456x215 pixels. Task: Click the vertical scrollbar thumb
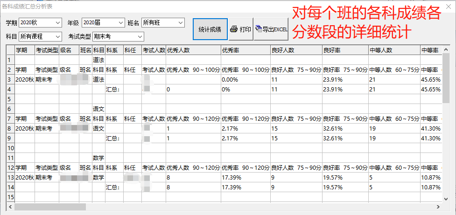click(x=446, y=78)
